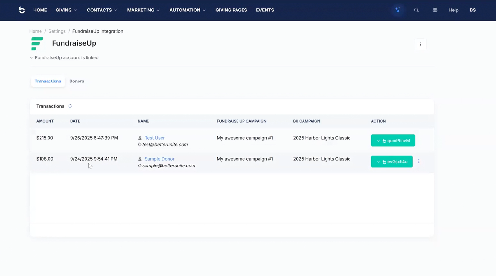Click the $215.00 amount cell

point(45,138)
